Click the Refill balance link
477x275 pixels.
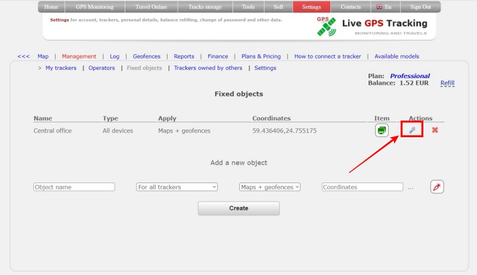tap(447, 83)
